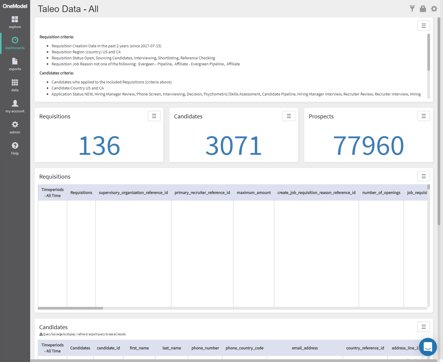Open dashboard settings gear icon
Viewport: 443px width, 362px height.
pyautogui.click(x=434, y=9)
